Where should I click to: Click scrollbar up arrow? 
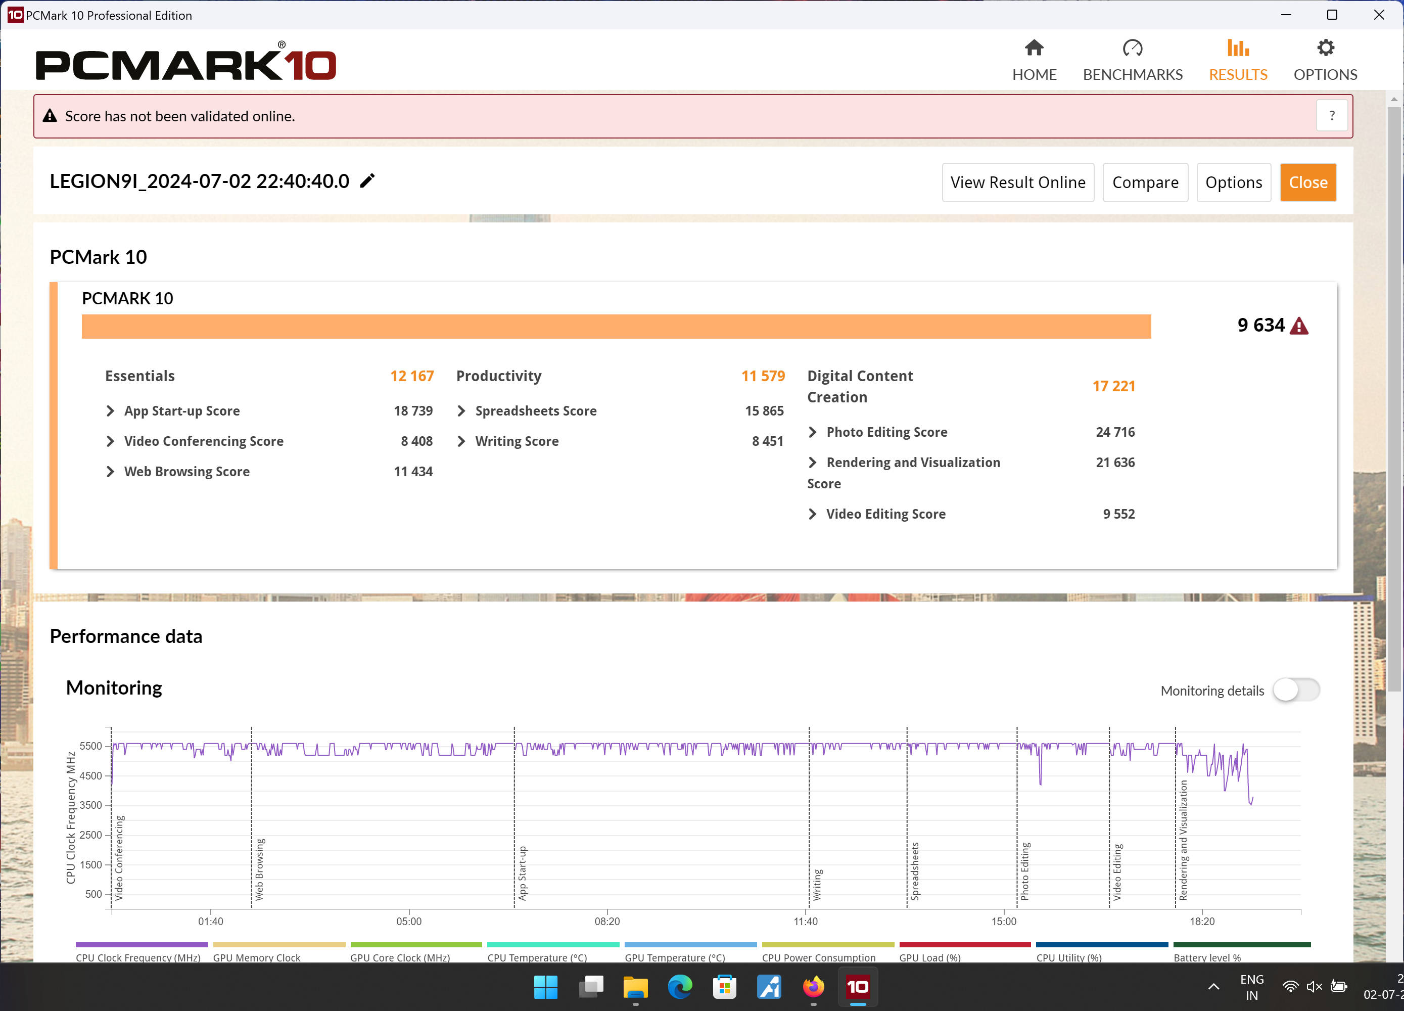tap(1393, 99)
